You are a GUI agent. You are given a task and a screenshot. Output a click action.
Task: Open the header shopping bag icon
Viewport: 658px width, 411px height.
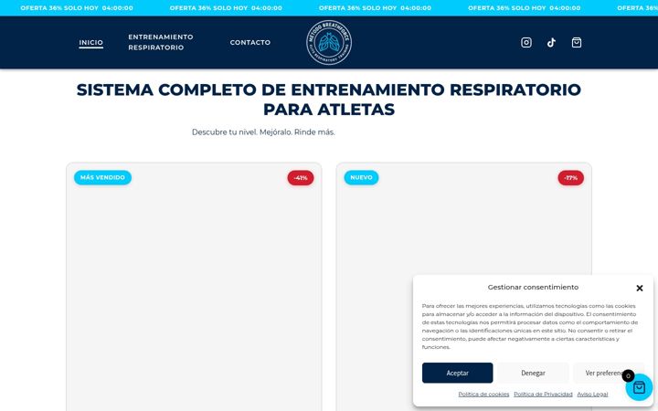pyautogui.click(x=577, y=42)
